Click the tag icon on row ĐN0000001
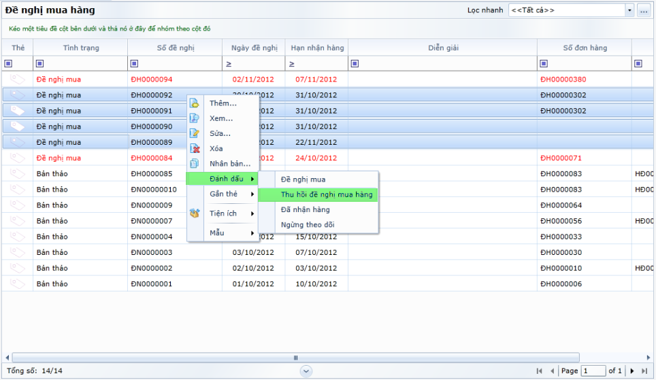656x380 pixels. 17,283
